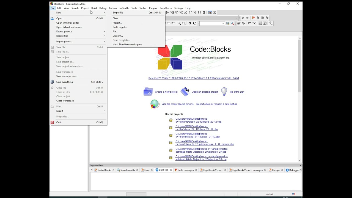This screenshot has width=352, height=198.
Task: Click the start page vertical scrollbar
Action: tap(300, 66)
